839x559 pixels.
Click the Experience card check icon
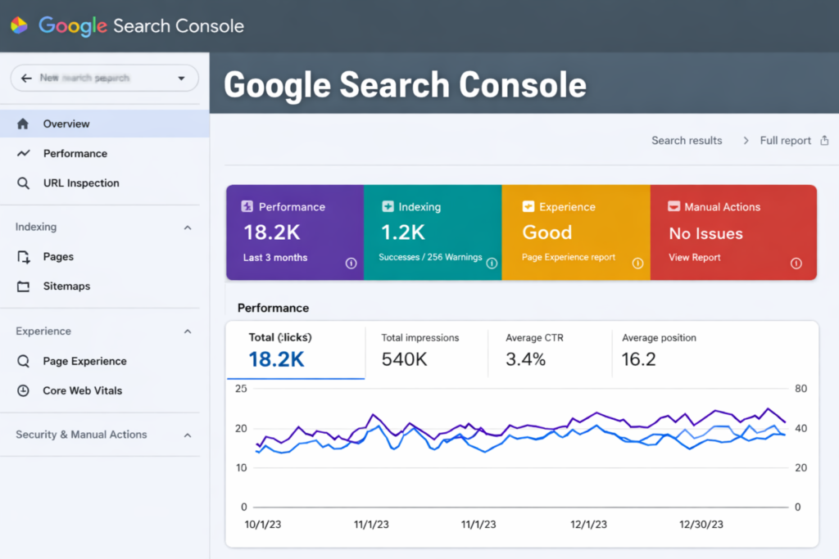point(528,206)
